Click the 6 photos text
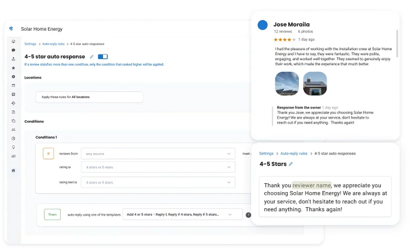The width and height of the screenshot is (413, 249). point(305,31)
